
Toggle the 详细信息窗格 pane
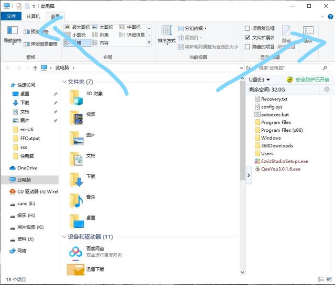tap(41, 44)
